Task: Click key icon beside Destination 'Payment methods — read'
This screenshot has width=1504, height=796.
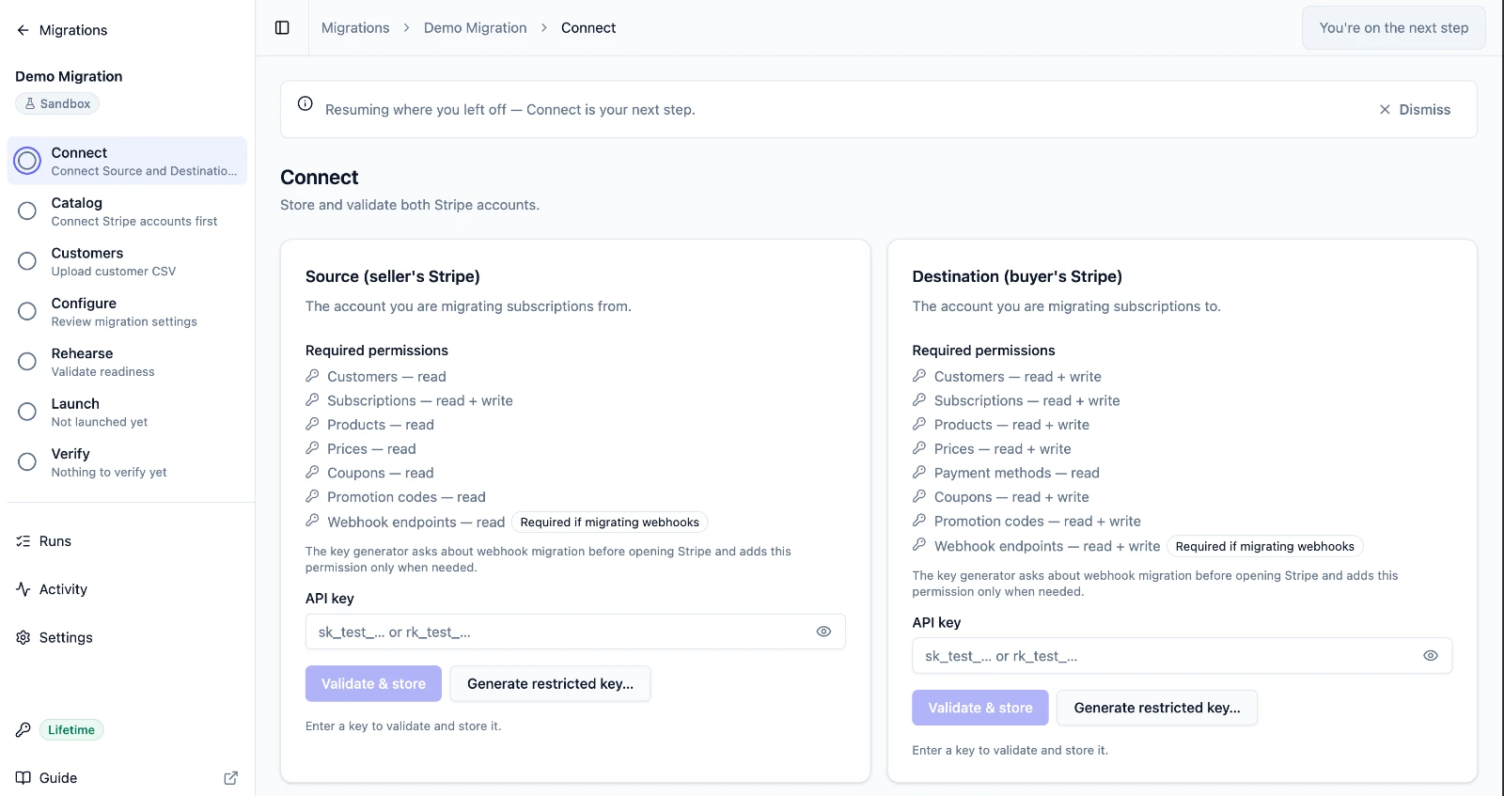Action: coord(919,472)
